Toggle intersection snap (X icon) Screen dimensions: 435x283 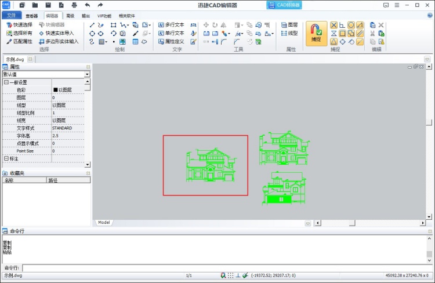point(333,26)
